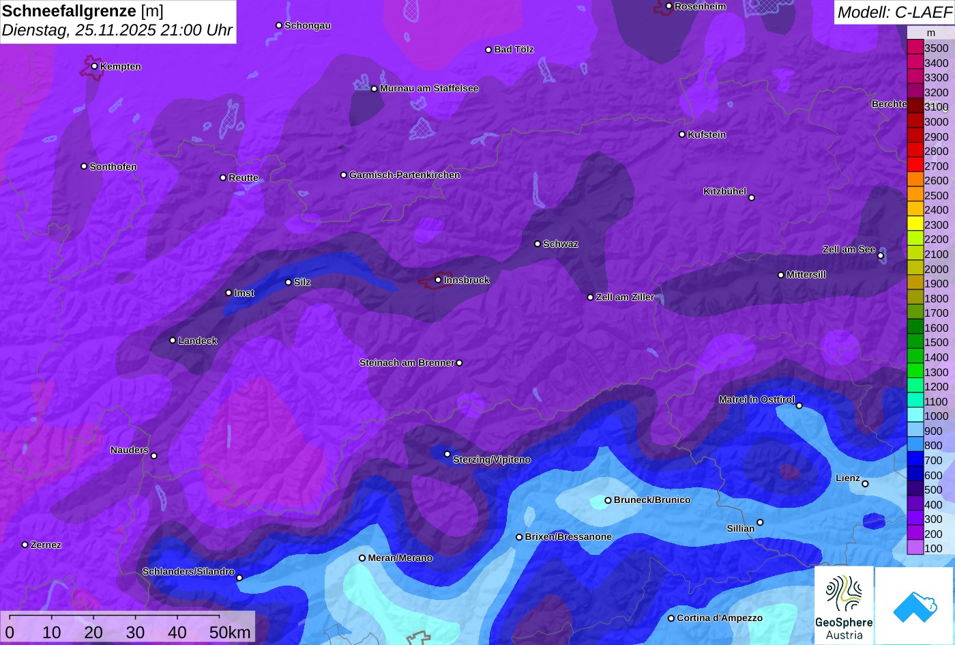Click the Silz label
The height and width of the screenshot is (645, 955).
302,282
